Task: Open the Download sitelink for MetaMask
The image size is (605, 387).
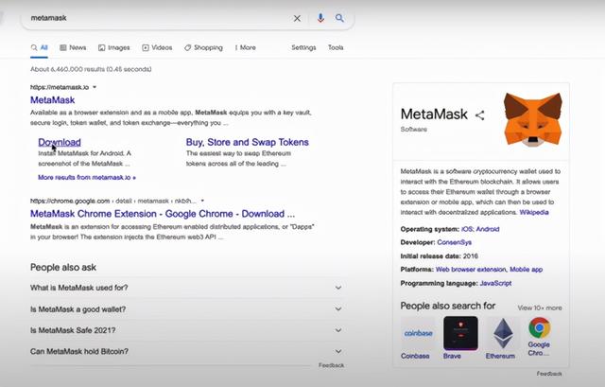Action: [59, 143]
